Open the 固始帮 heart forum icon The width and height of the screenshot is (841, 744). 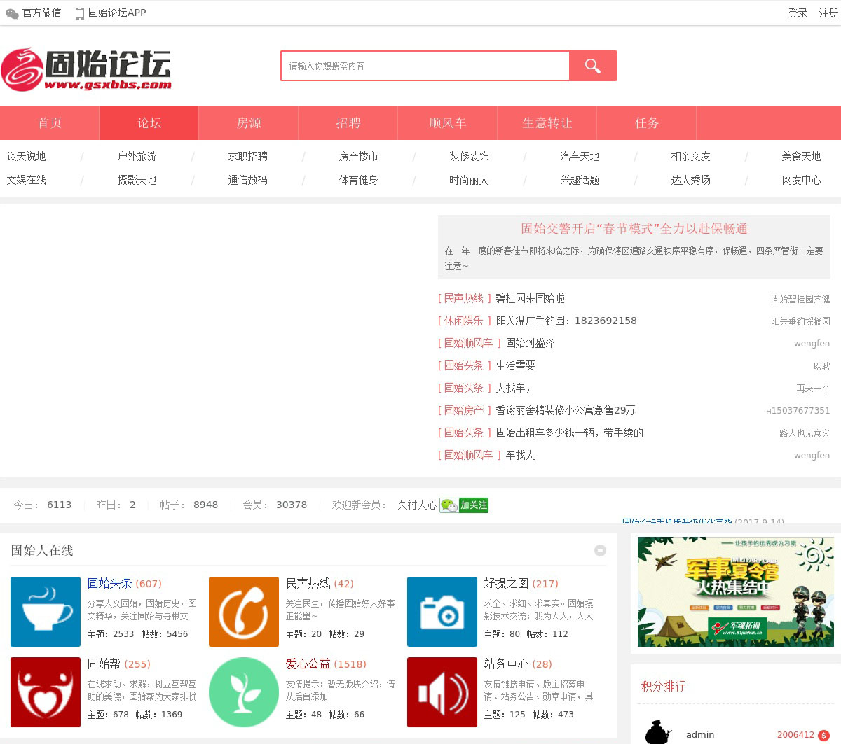pos(46,692)
